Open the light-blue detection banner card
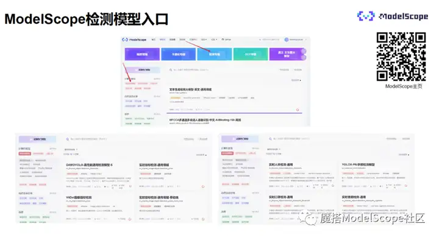This screenshot has width=439, height=238. (x=215, y=54)
